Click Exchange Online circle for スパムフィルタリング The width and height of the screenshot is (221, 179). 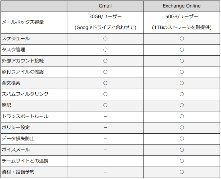click(x=182, y=94)
